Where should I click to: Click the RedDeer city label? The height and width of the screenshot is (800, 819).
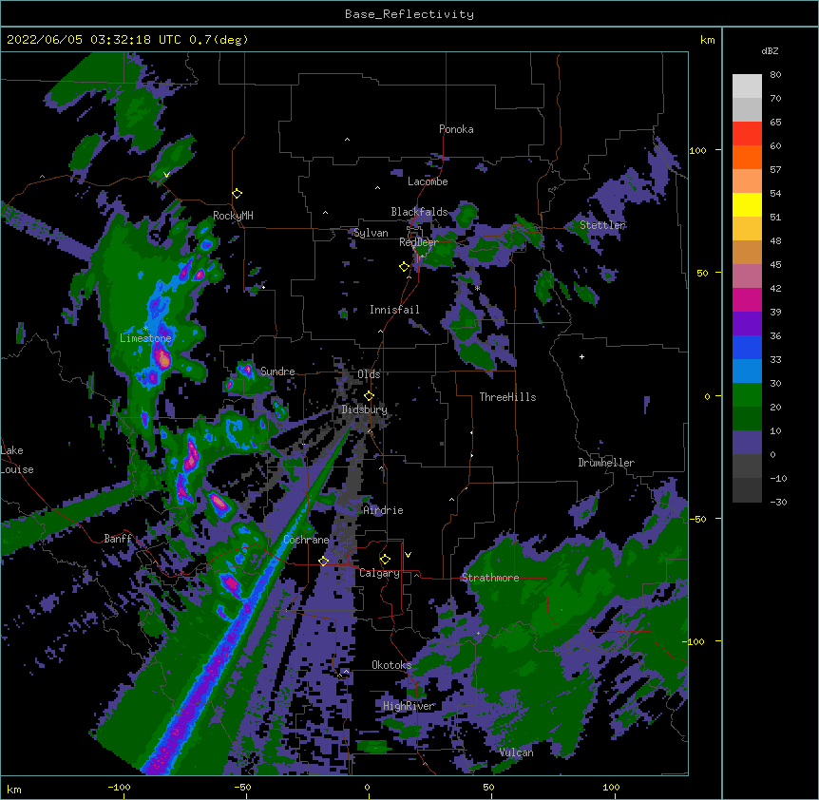pyautogui.click(x=418, y=242)
